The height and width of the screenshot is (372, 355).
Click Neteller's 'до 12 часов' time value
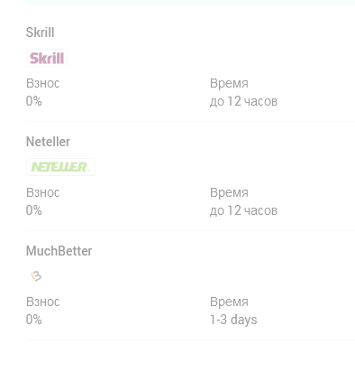click(243, 210)
